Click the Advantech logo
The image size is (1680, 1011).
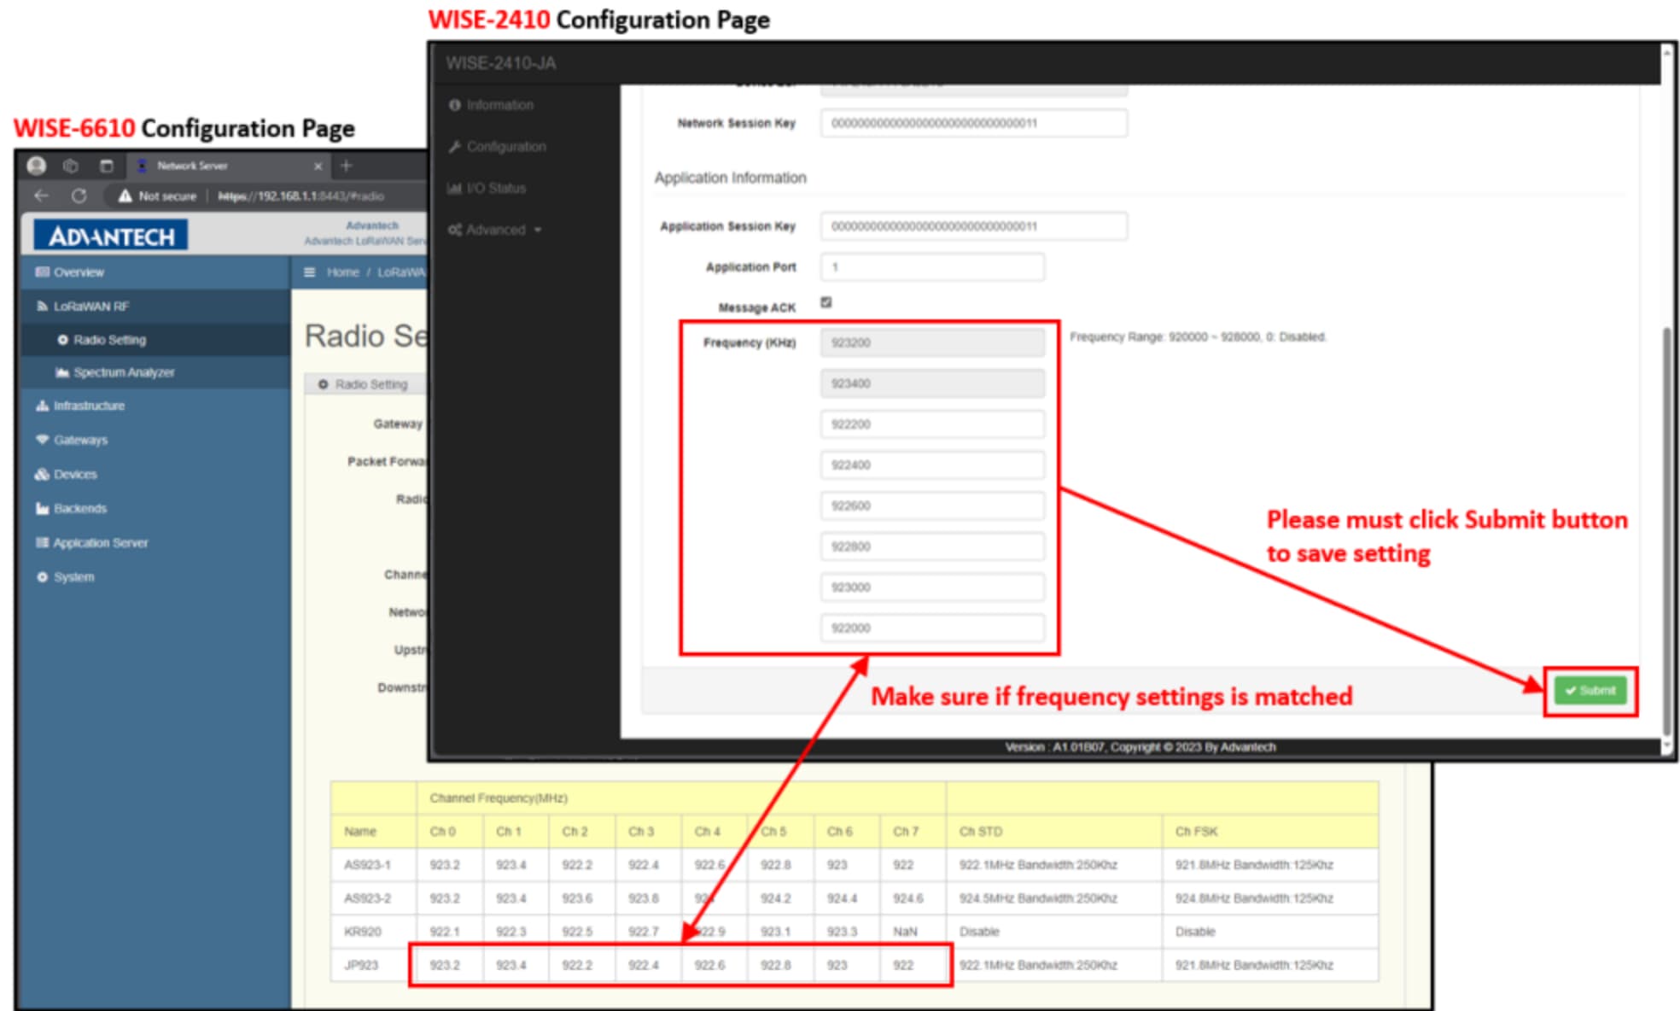[x=111, y=236]
